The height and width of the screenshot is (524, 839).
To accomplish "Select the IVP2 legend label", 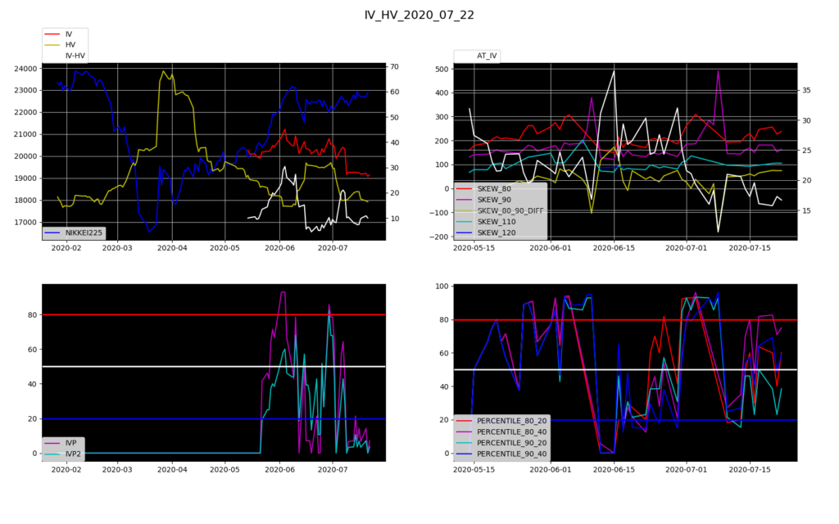I will [x=73, y=454].
